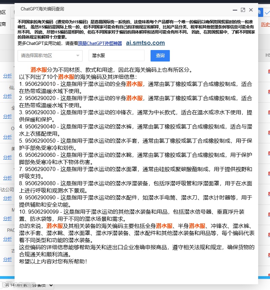Screen dimensions: 270x290
Task: Click the HS code 9506290099
Action: [44, 212]
